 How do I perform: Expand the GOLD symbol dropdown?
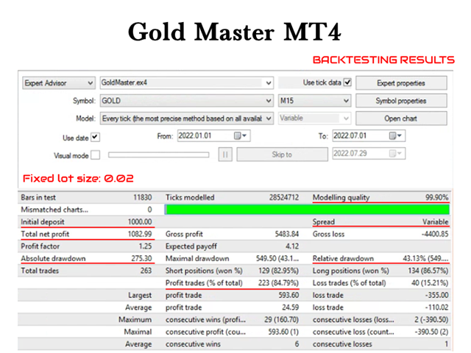pos(186,101)
